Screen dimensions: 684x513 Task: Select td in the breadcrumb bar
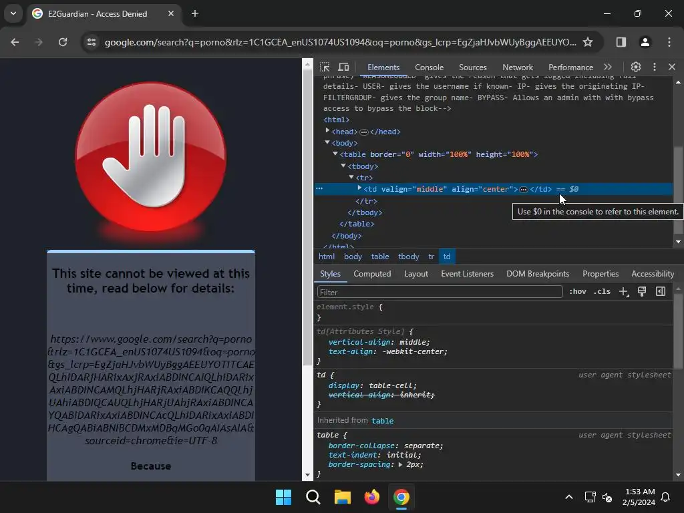(447, 256)
